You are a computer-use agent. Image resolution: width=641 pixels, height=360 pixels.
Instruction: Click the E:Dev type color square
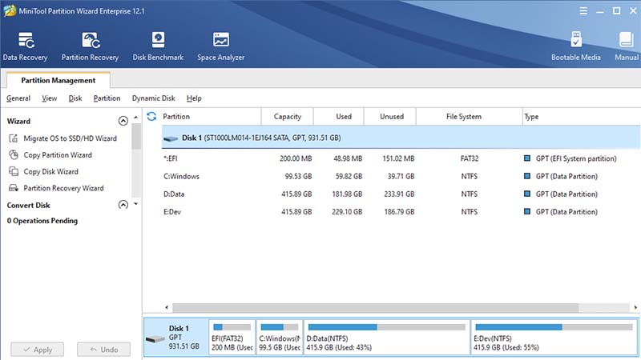coord(527,211)
